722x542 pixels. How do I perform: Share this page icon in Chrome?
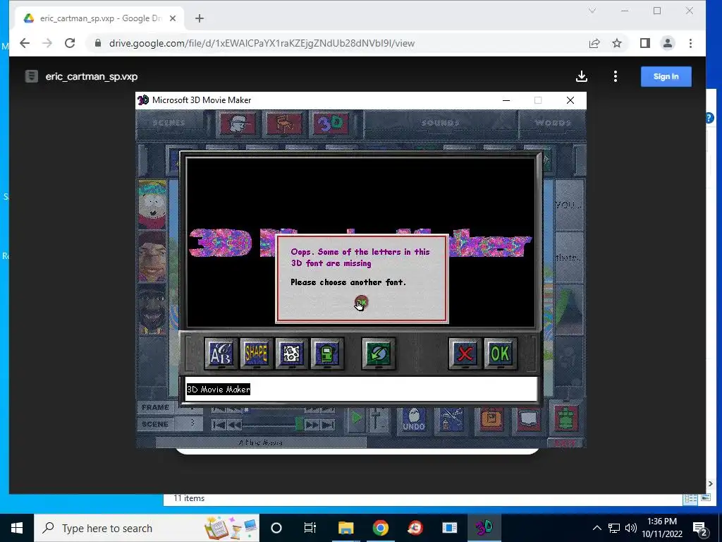point(594,43)
